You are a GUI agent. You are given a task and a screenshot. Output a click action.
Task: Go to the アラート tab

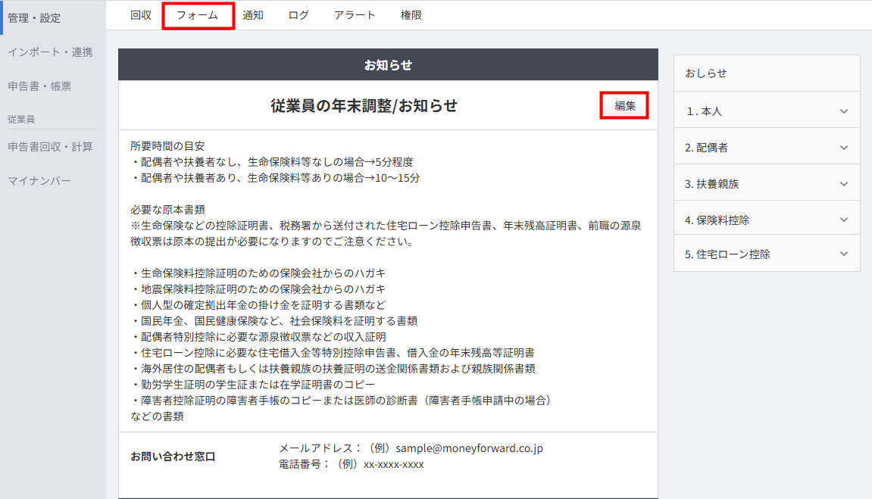click(x=355, y=16)
